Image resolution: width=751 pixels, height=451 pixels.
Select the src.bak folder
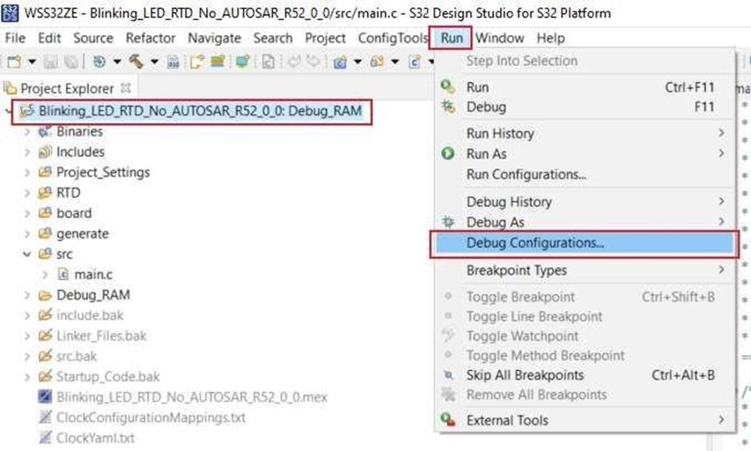(76, 357)
